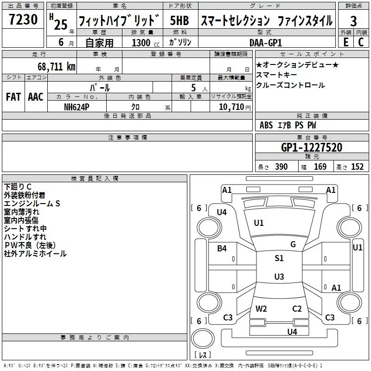Click the chassis number GP1-1227520

coord(312,147)
